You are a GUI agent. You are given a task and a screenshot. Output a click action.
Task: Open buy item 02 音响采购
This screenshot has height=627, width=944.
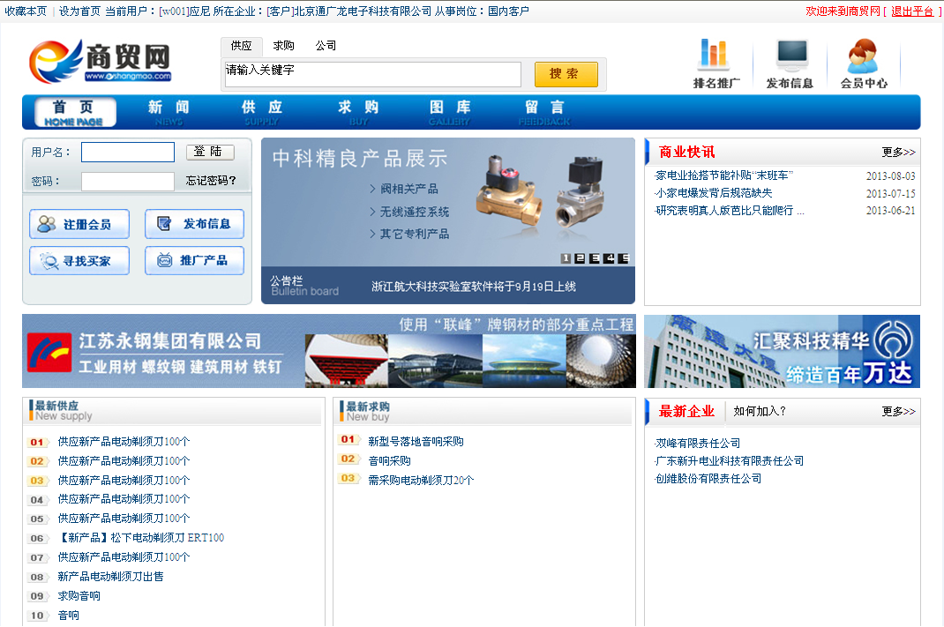point(390,461)
